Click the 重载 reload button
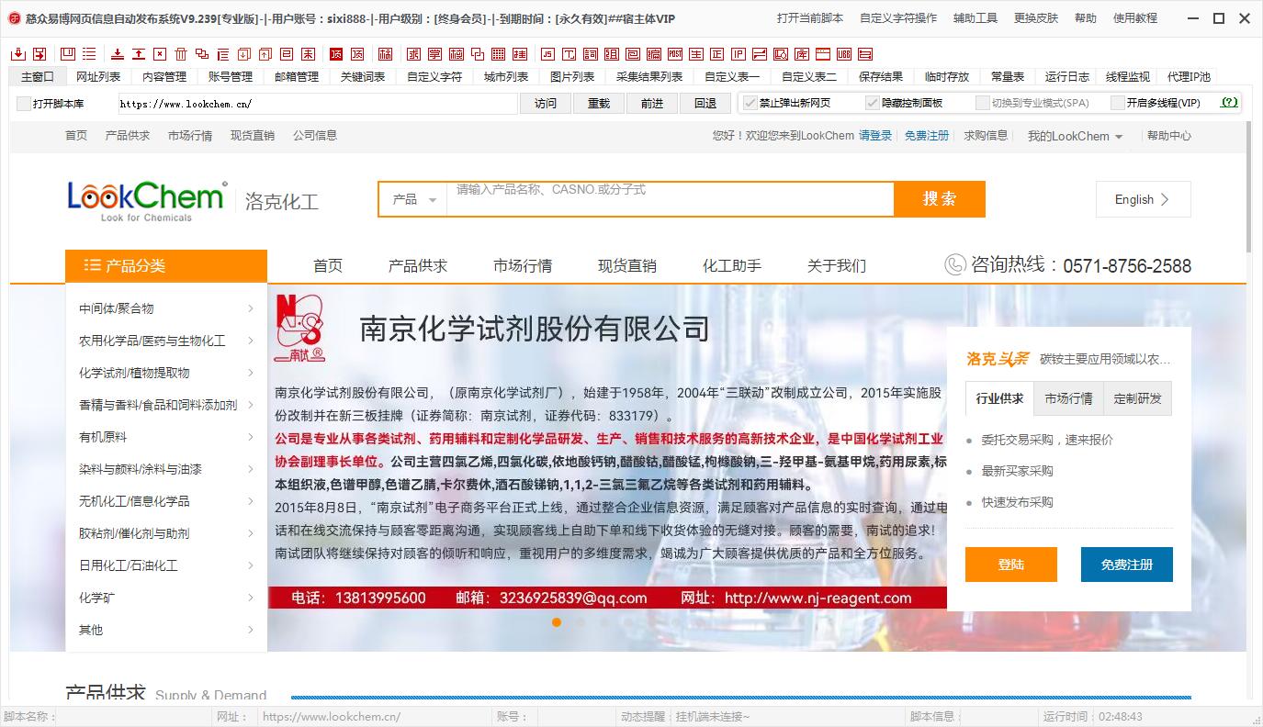 599,104
